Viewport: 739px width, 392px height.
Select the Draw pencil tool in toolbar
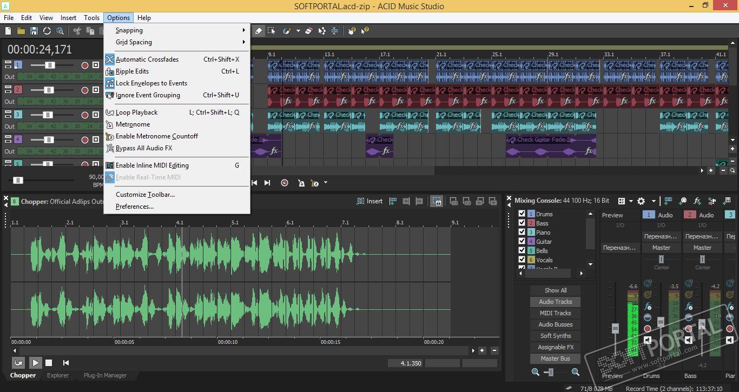259,31
